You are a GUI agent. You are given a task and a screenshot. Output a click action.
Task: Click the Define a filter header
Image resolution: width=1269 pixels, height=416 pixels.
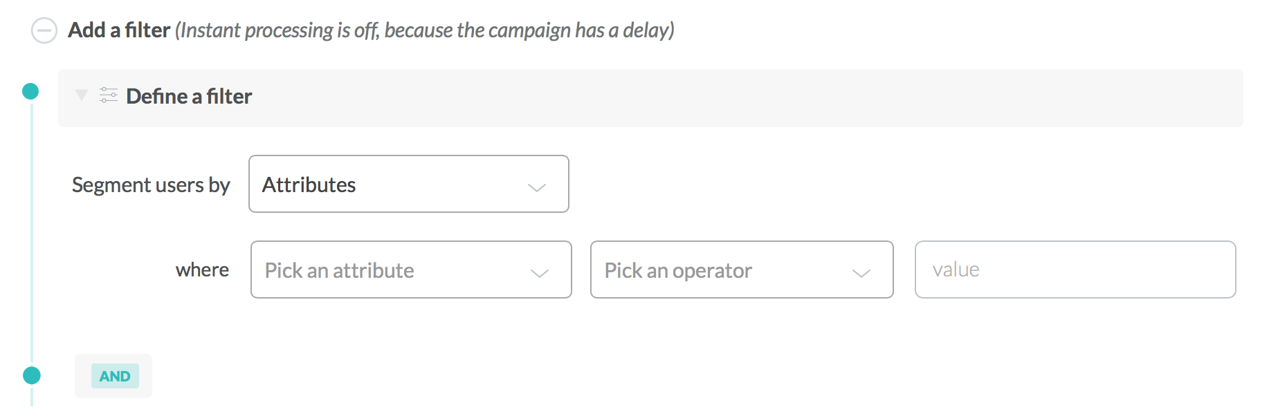[x=188, y=96]
